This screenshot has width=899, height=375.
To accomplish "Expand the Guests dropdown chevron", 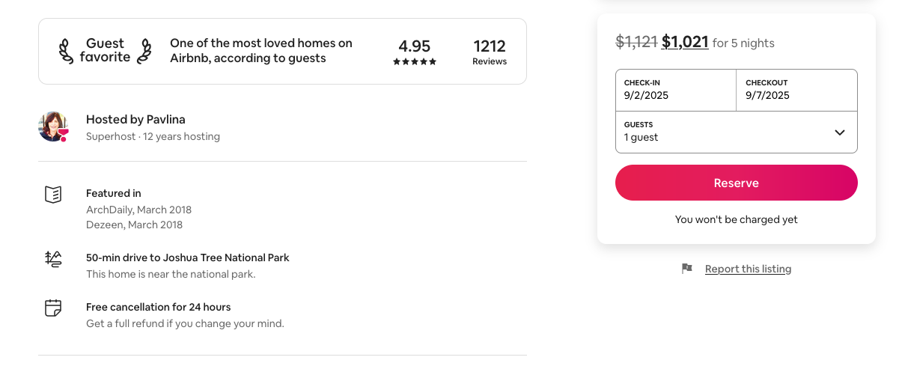I will point(840,132).
